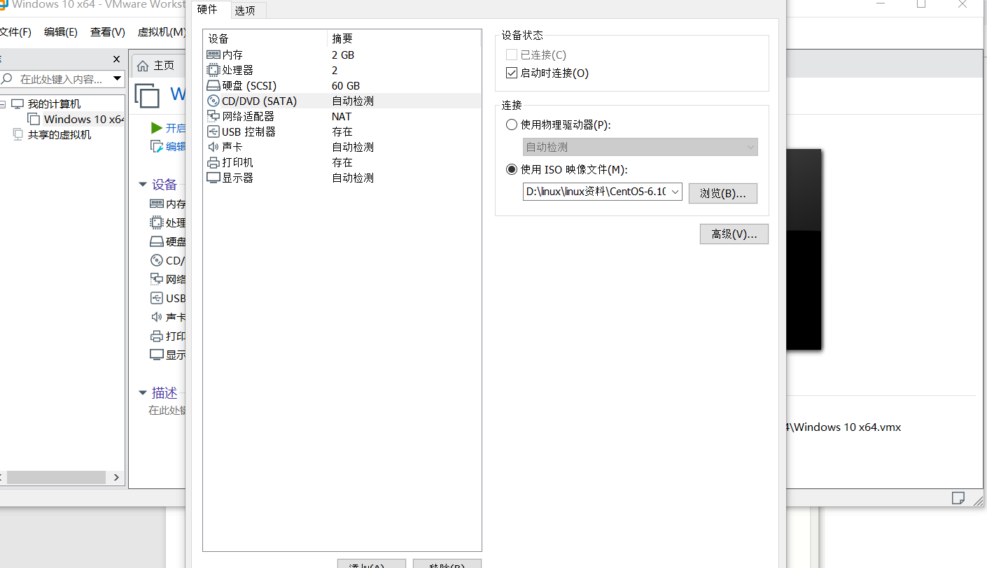
Task: Click the printer icon in main window devices
Action: coord(157,336)
